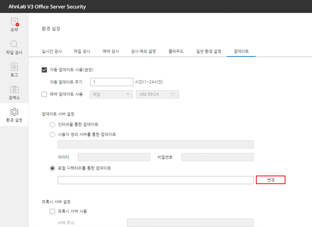Select 인터넷을 통한 업데이트 radio button

pyautogui.click(x=52, y=125)
